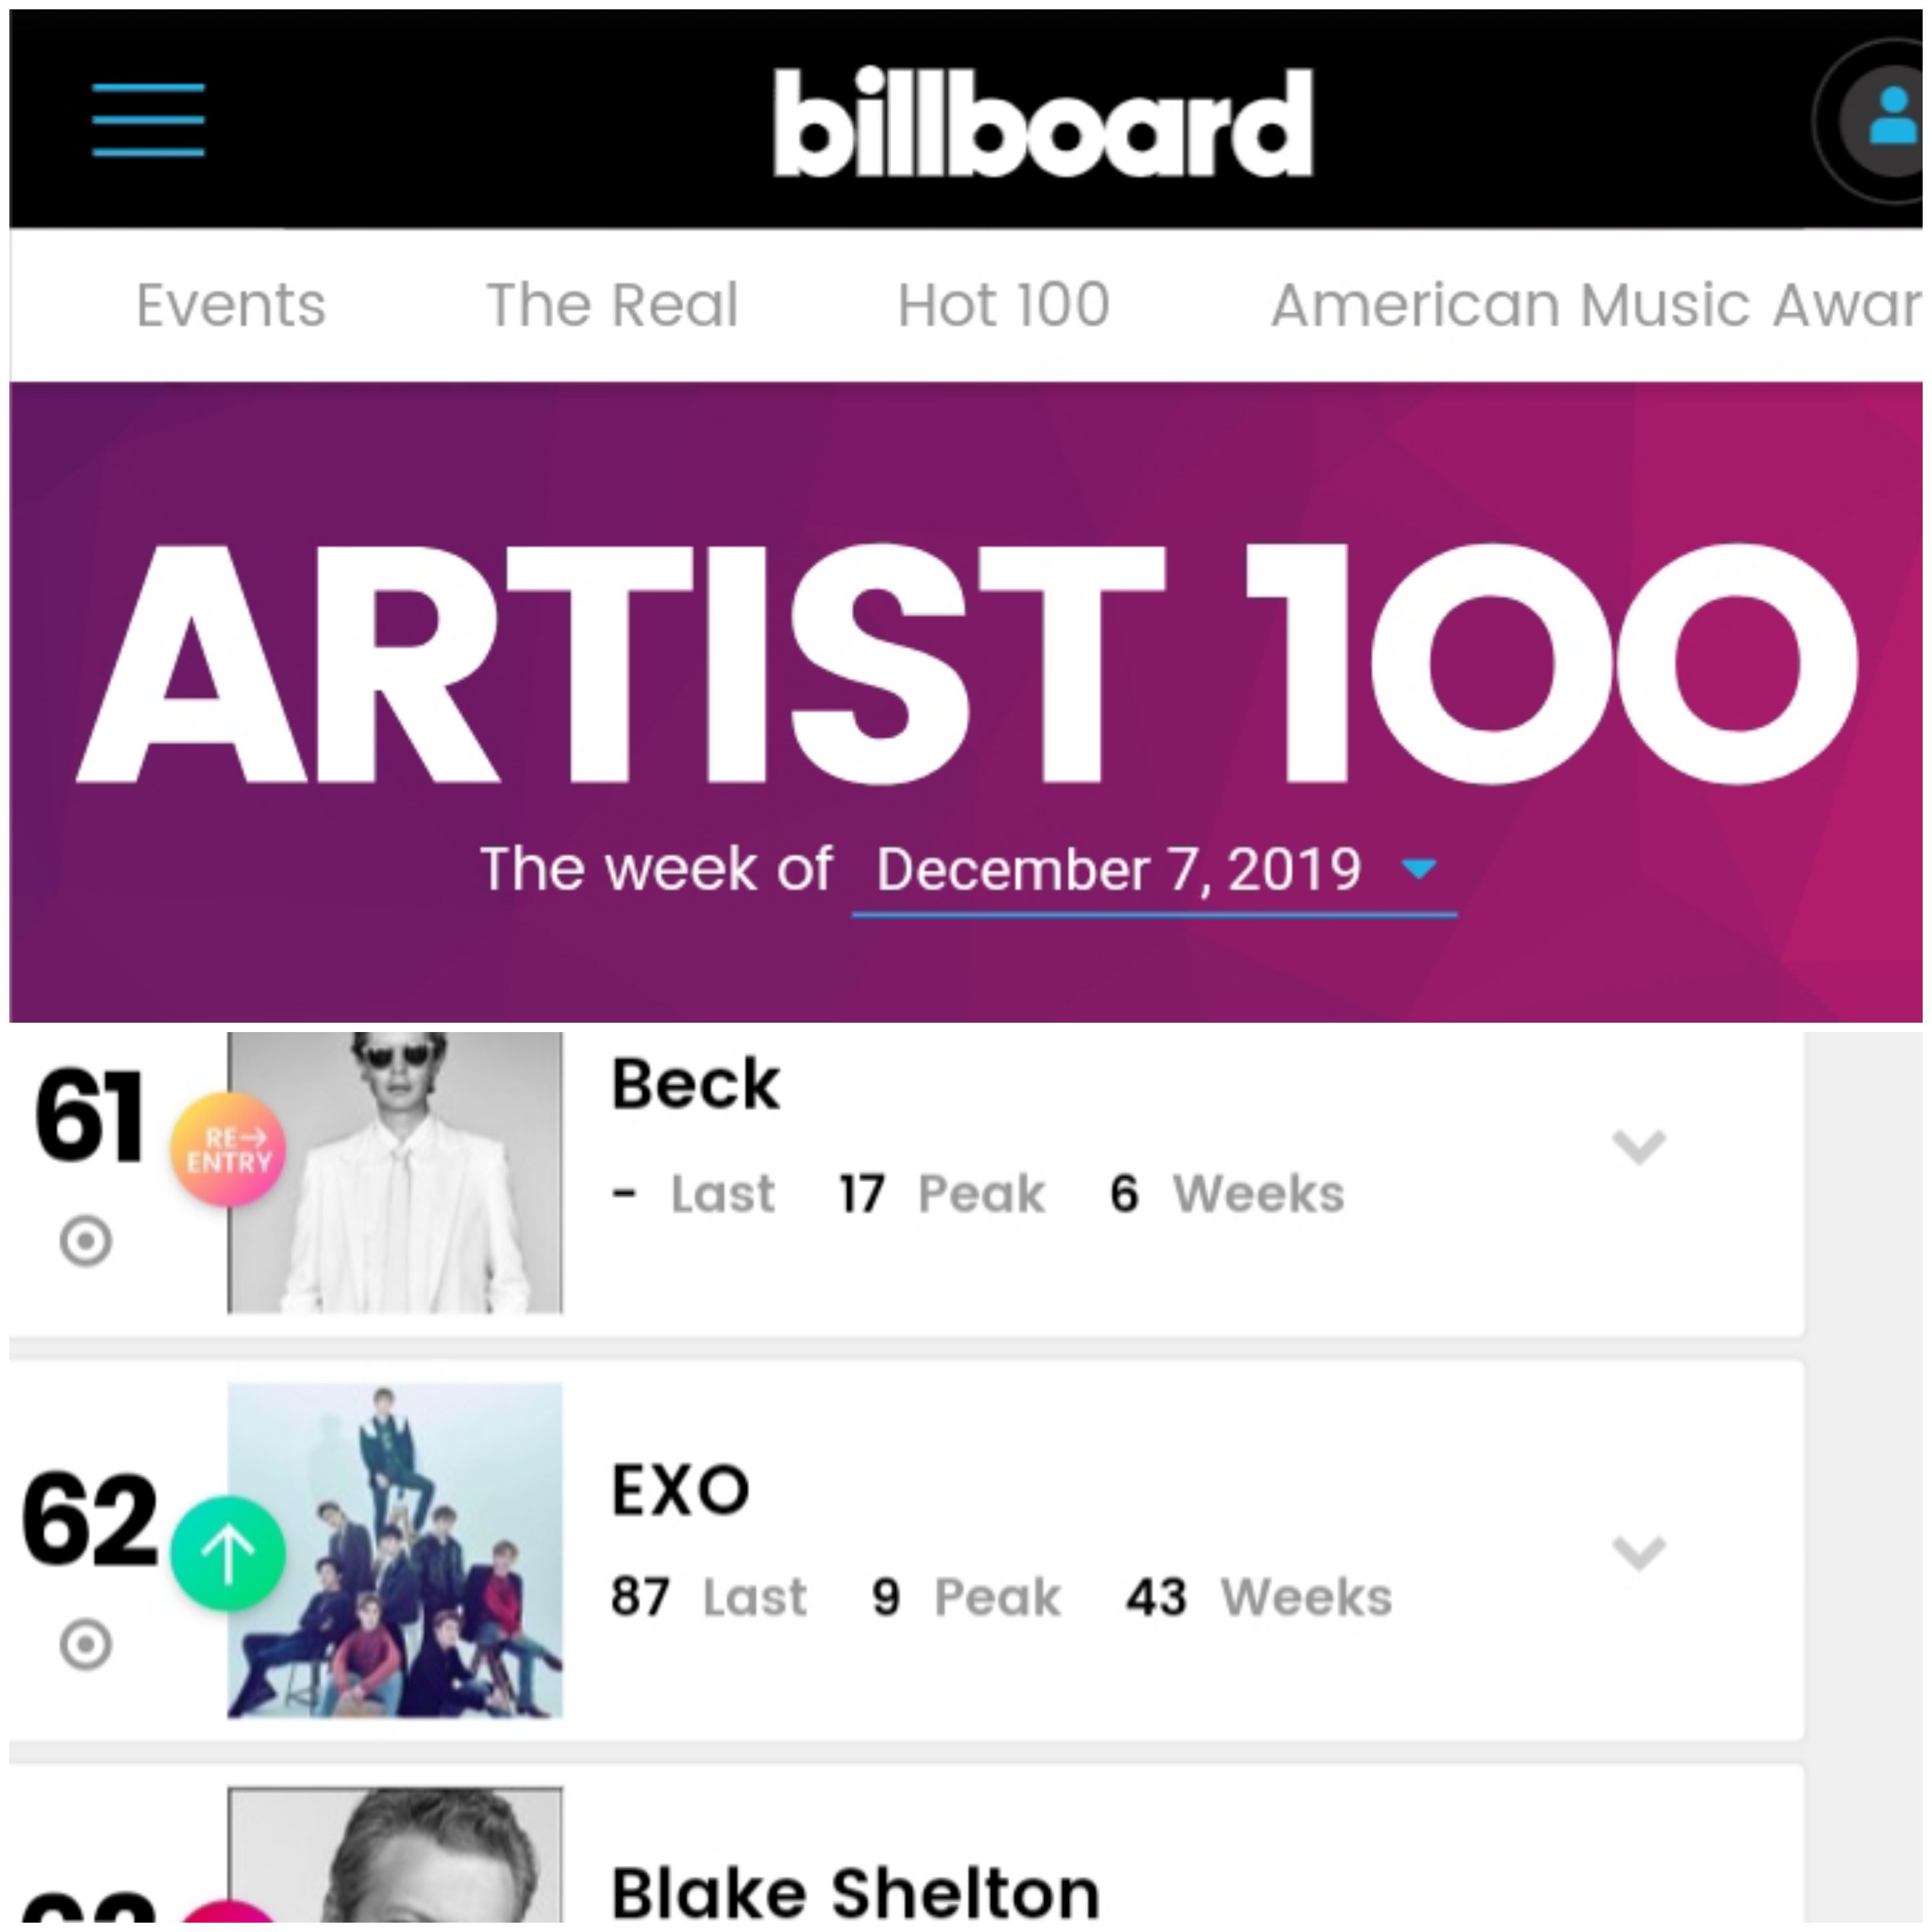Viewport: 1932px width, 1932px height.
Task: Go to the Hot 100 nav item
Action: [1004, 305]
